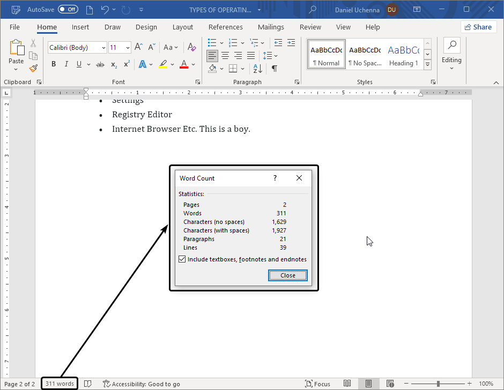
Task: Apply Bold formatting
Action: 53,64
